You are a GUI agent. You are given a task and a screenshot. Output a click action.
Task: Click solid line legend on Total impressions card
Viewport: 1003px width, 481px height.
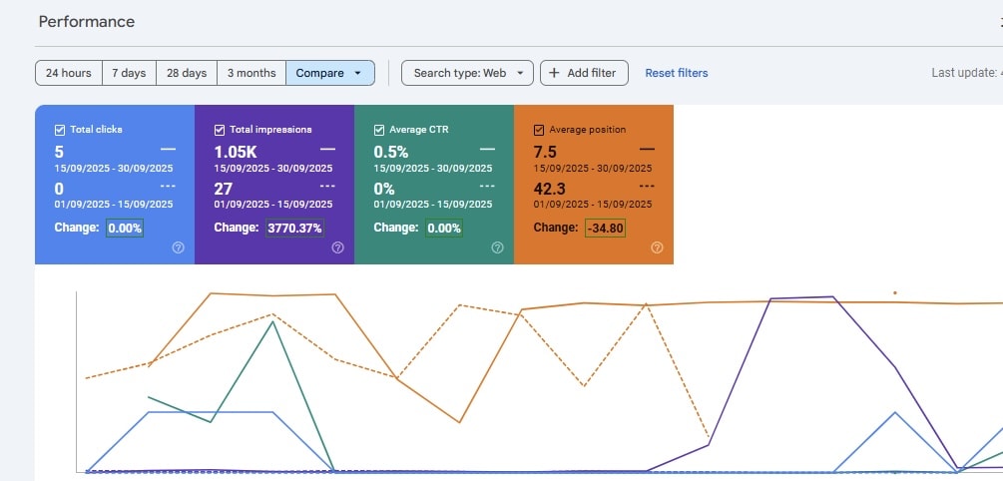327,149
